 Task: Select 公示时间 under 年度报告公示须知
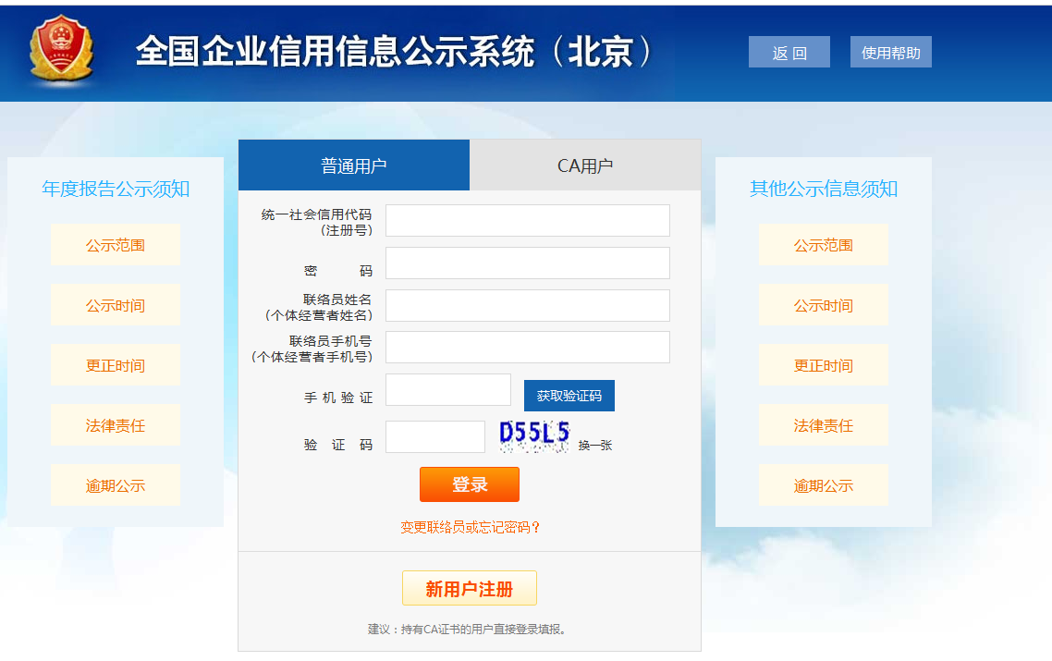116,304
